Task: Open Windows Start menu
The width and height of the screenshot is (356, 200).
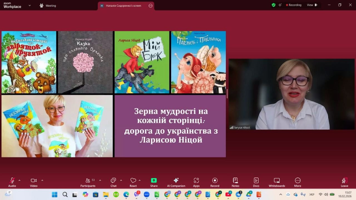Action: point(55,194)
